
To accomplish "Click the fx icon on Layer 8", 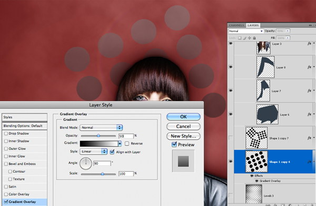I will click(309, 67).
